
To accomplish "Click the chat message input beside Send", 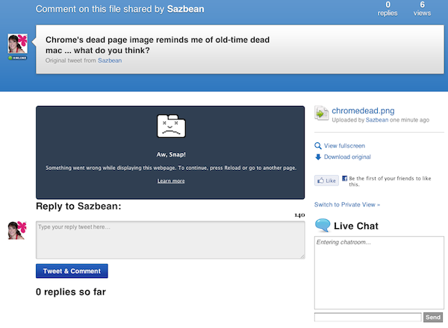I will coord(367,318).
